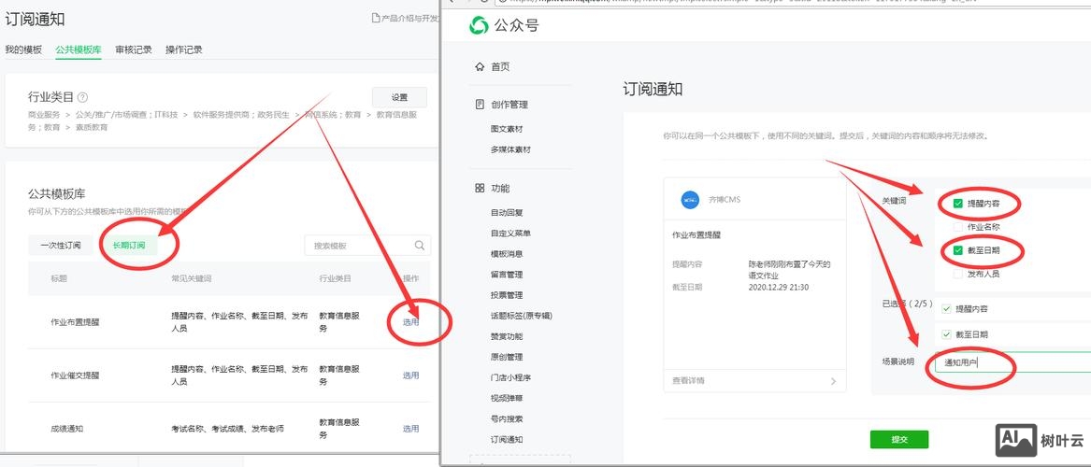Image resolution: width=1091 pixels, height=467 pixels.
Task: Open 订阅通知 sidebar menu item
Action: (x=507, y=439)
